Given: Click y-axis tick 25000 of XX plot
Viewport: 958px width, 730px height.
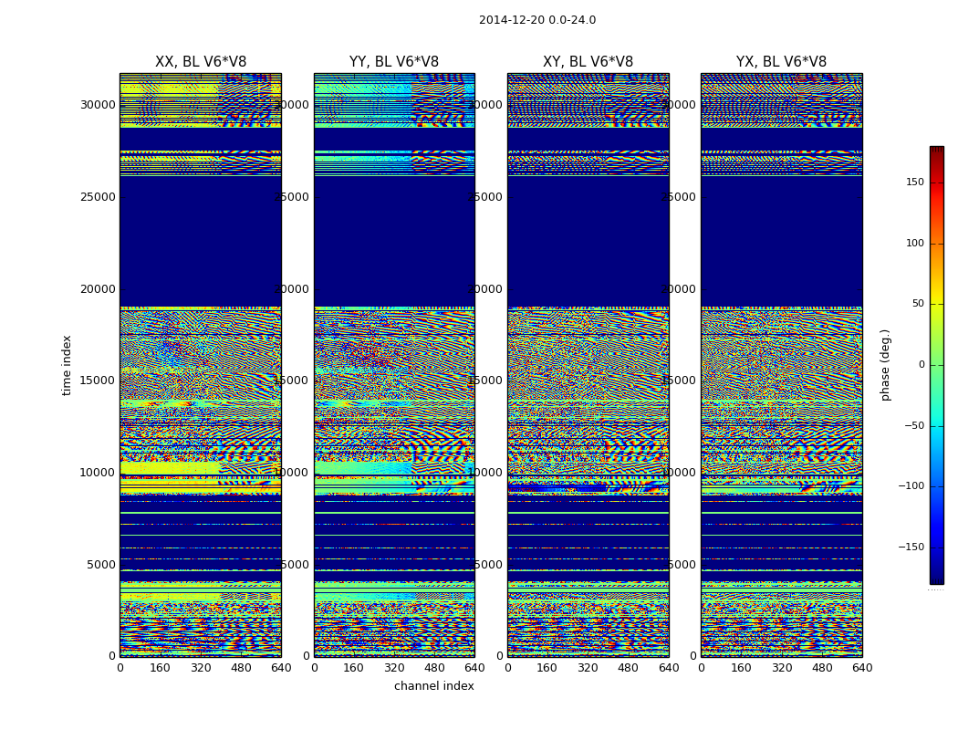Looking at the screenshot, I should [x=98, y=197].
